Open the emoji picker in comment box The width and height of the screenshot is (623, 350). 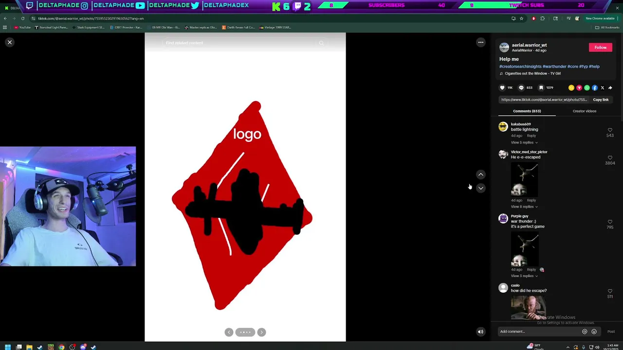click(x=594, y=332)
